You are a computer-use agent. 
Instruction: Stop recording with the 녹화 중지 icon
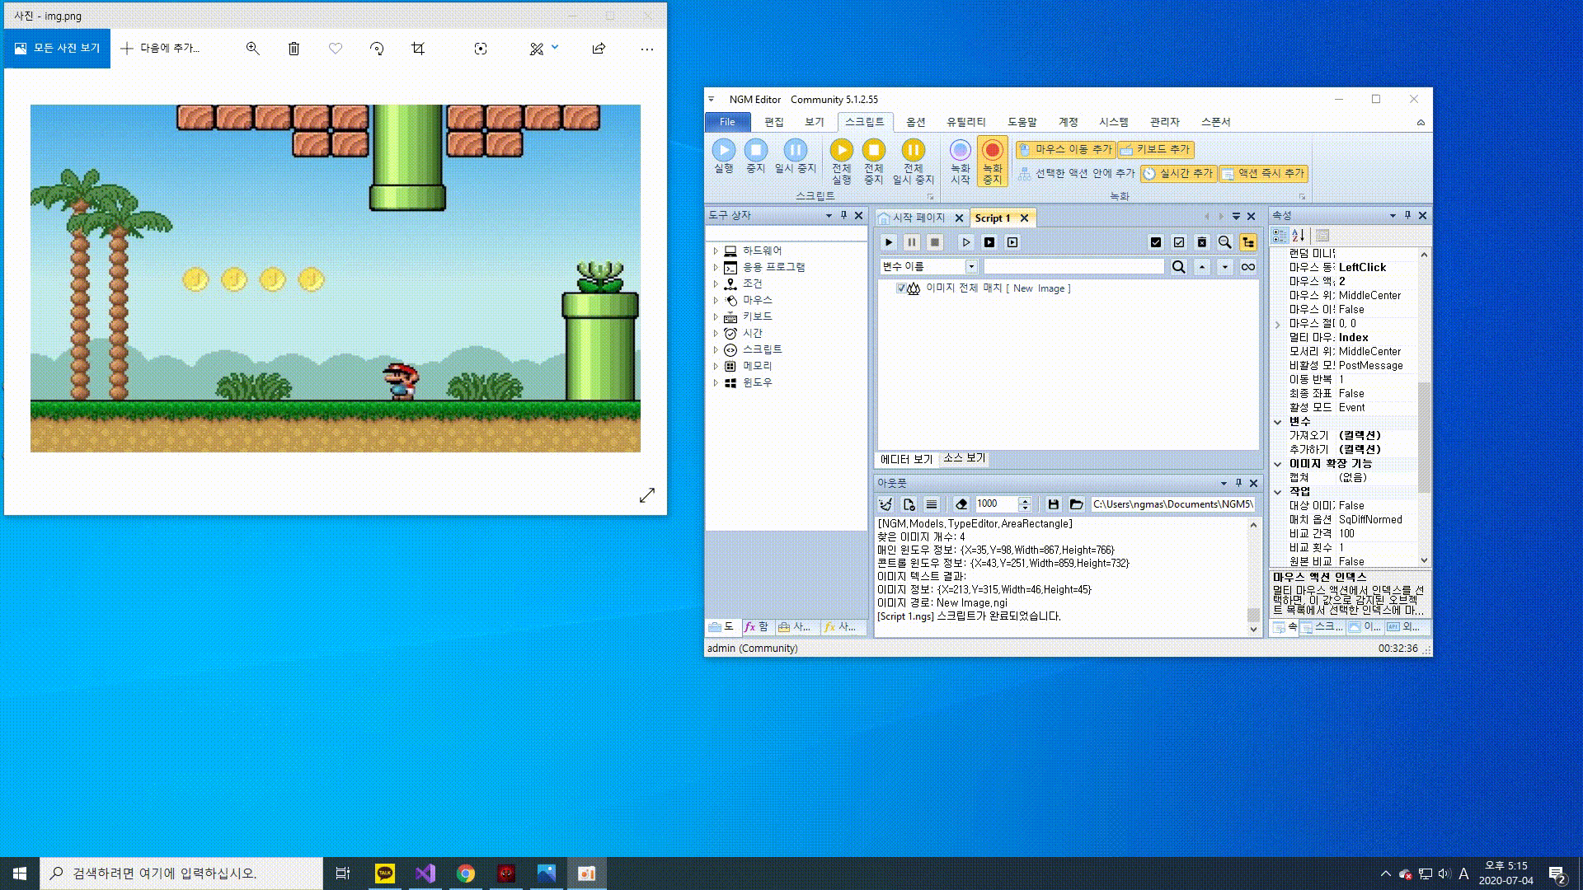click(992, 150)
